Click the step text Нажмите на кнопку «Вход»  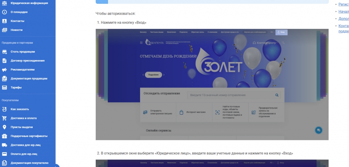tap(123, 22)
